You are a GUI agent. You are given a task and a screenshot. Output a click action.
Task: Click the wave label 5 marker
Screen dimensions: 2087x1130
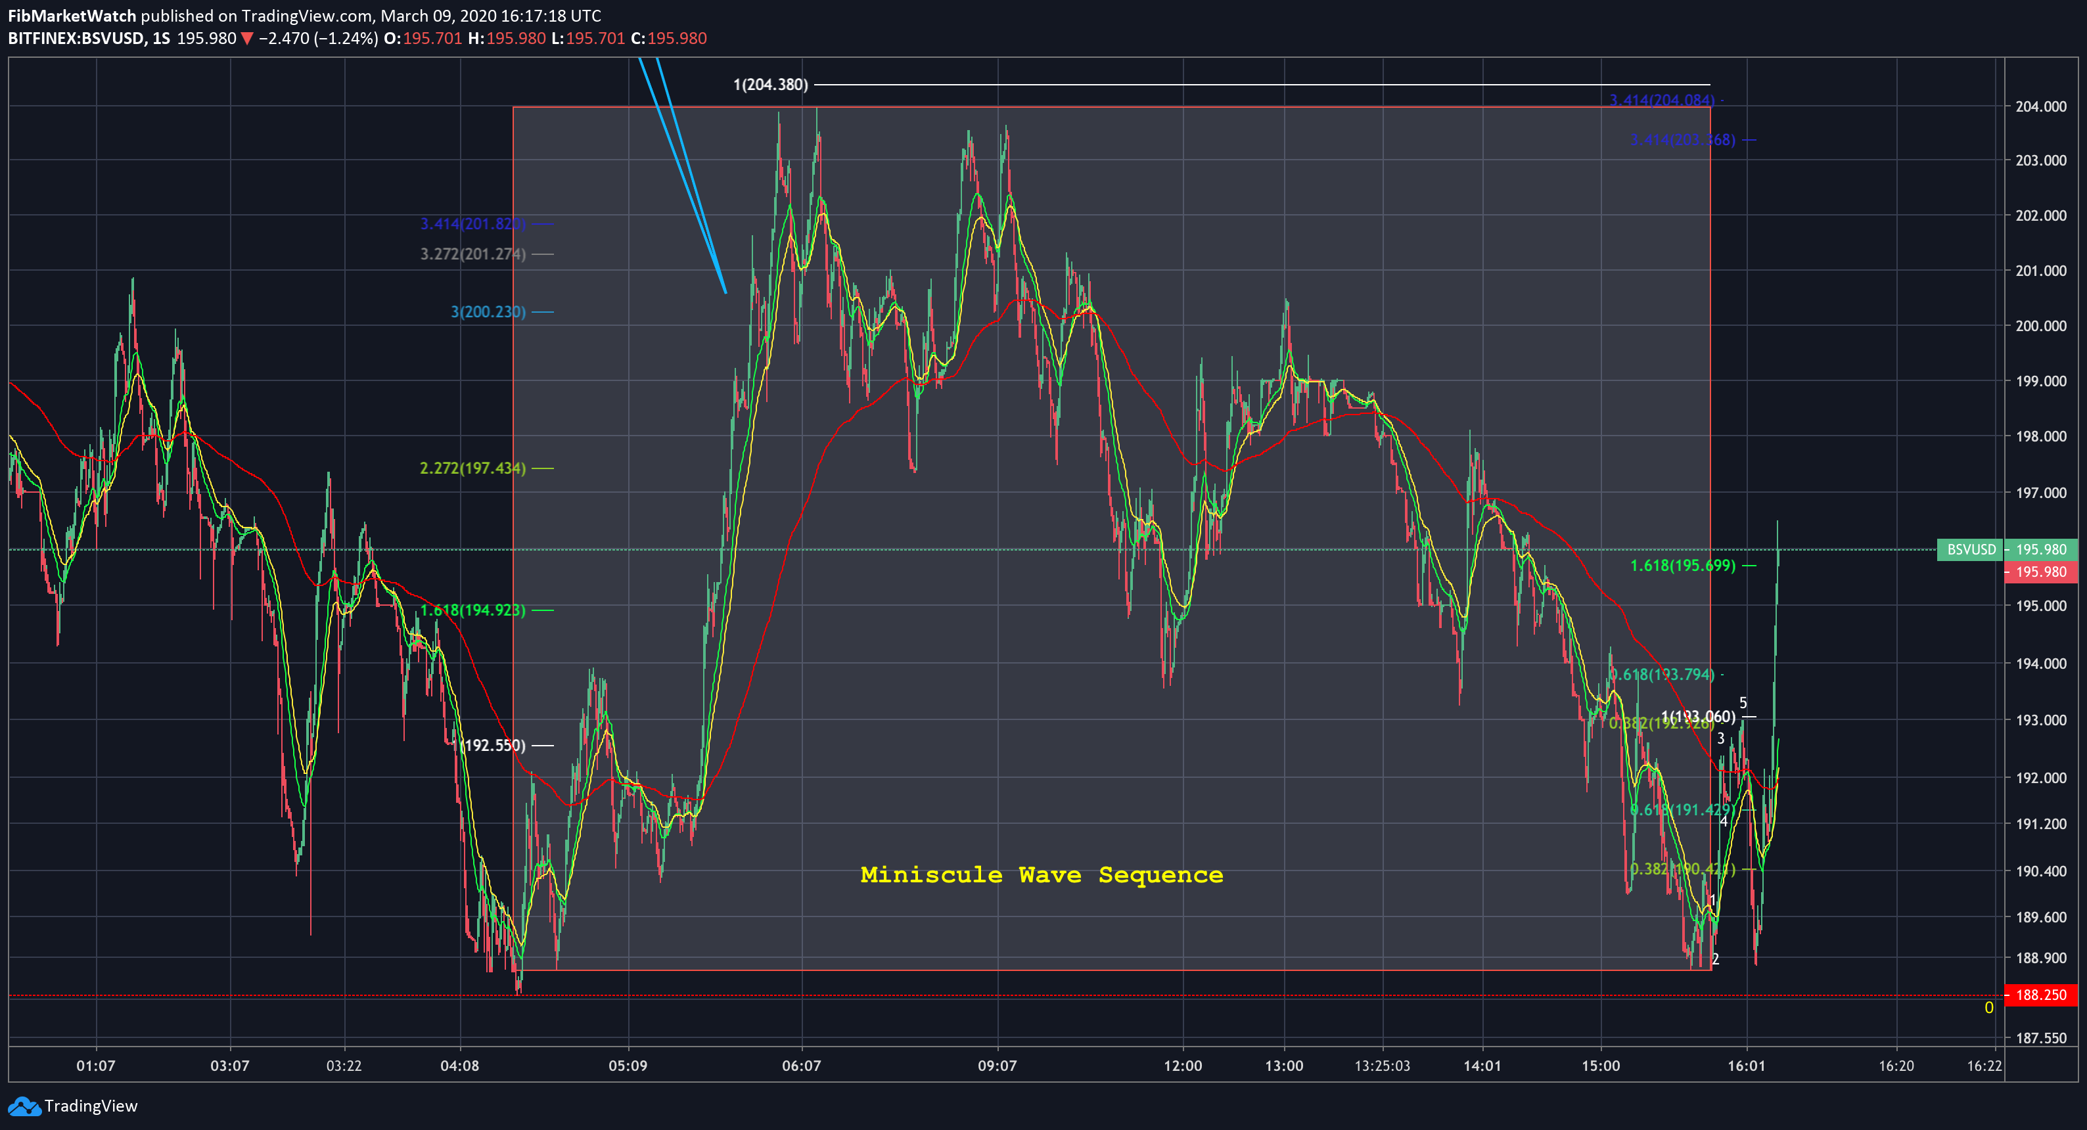click(x=1743, y=703)
